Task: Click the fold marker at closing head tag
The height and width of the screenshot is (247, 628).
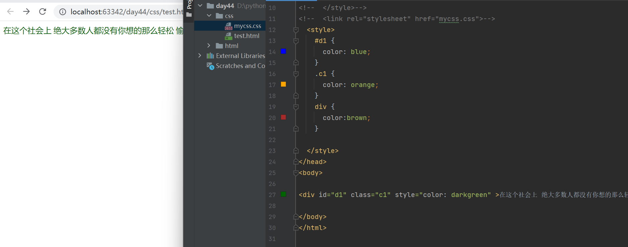Action: tap(296, 162)
